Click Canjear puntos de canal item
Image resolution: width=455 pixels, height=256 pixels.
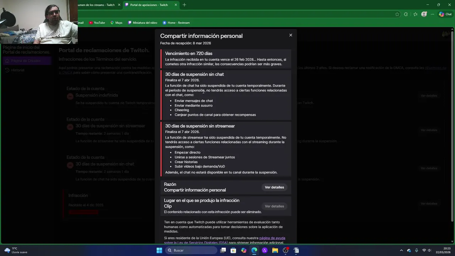click(215, 115)
